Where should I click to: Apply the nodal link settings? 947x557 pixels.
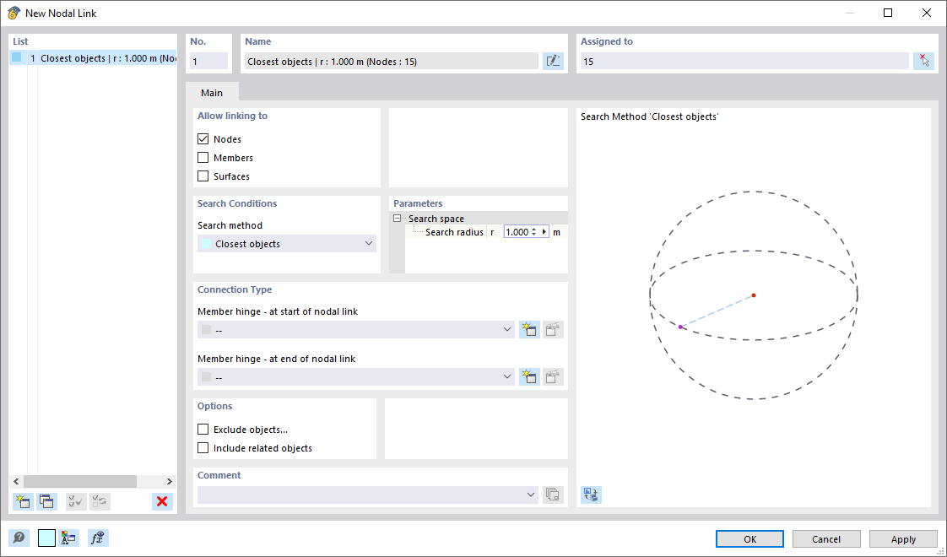[903, 538]
